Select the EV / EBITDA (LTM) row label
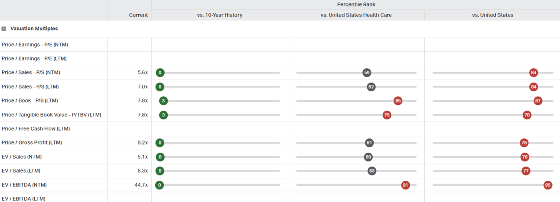 point(23,199)
